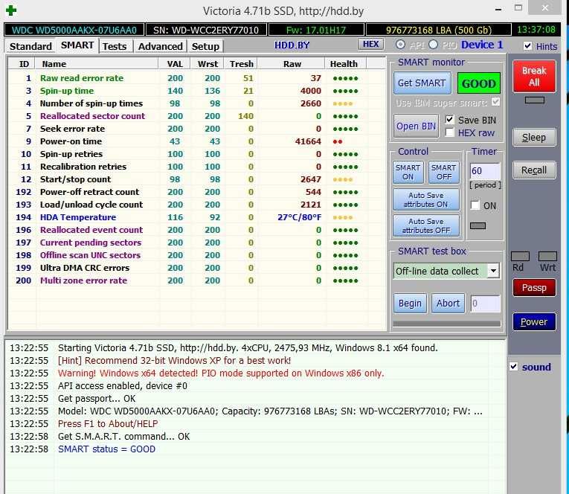The width and height of the screenshot is (569, 494).
Task: Click the Raw column header
Action: 292,64
